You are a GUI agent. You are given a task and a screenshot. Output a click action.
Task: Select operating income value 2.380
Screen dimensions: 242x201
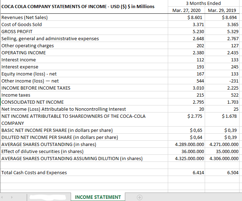[x=198, y=53]
